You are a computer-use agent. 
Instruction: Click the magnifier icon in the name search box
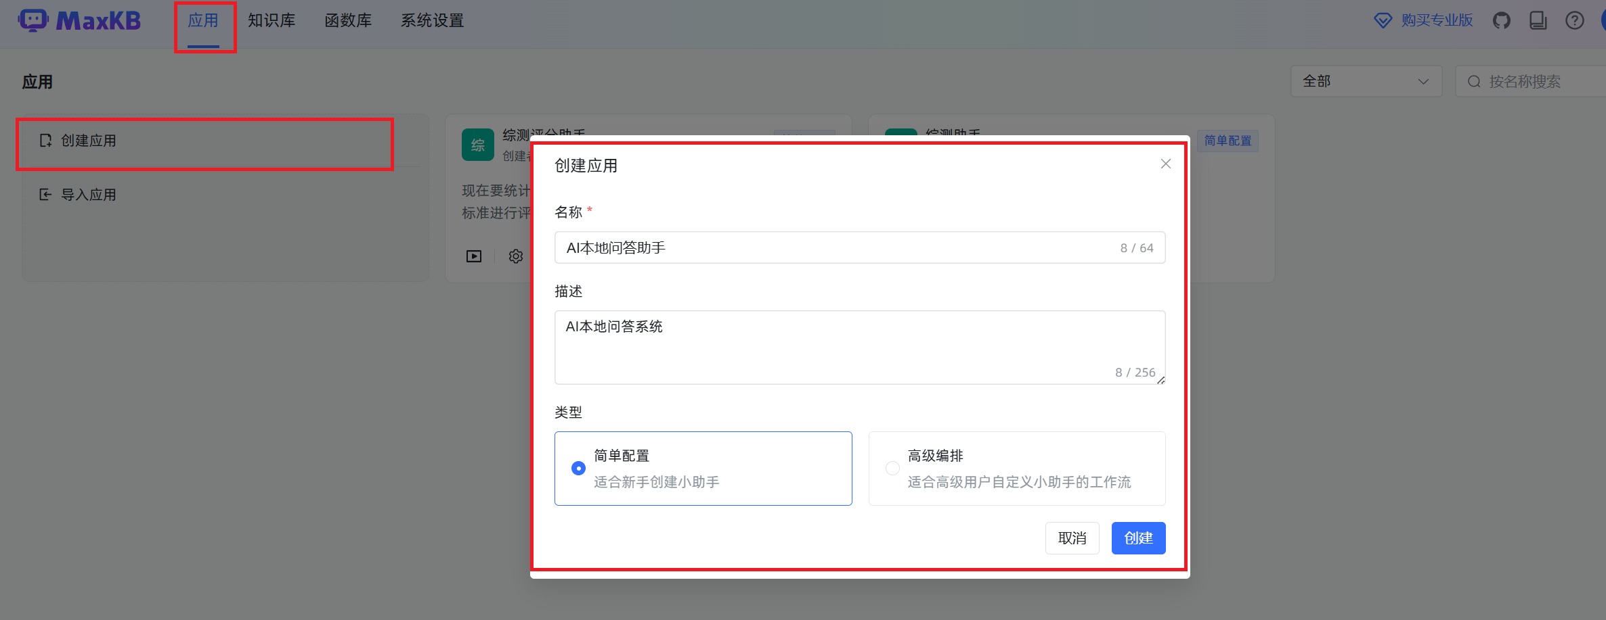pyautogui.click(x=1474, y=81)
